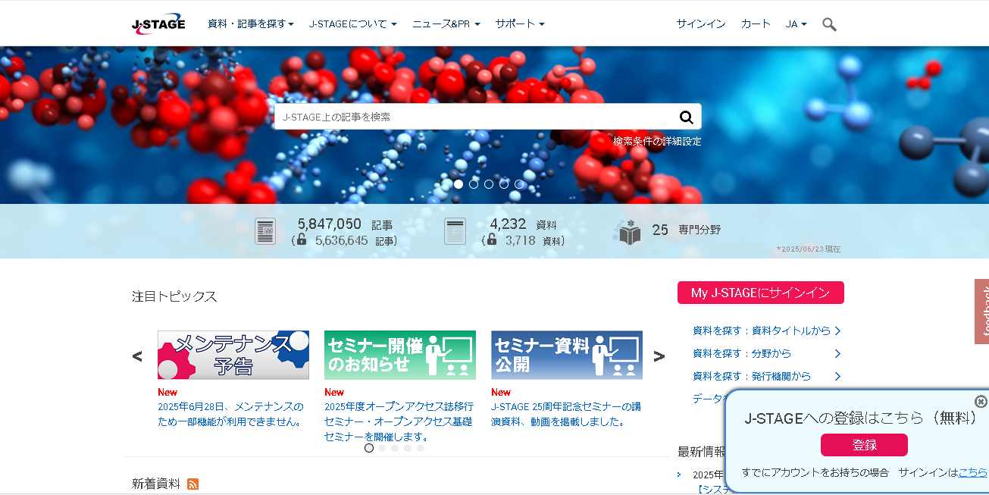Click the J-STAGE logo
The height and width of the screenshot is (495, 989).
tap(158, 23)
